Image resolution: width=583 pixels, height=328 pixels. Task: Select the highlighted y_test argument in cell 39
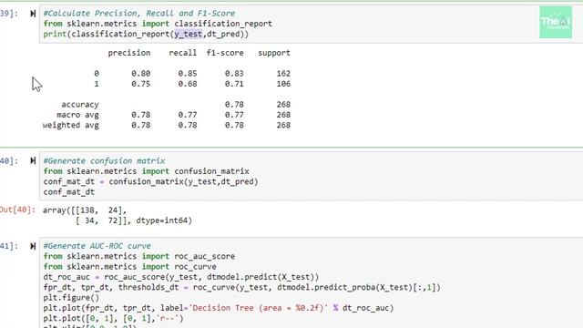189,34
